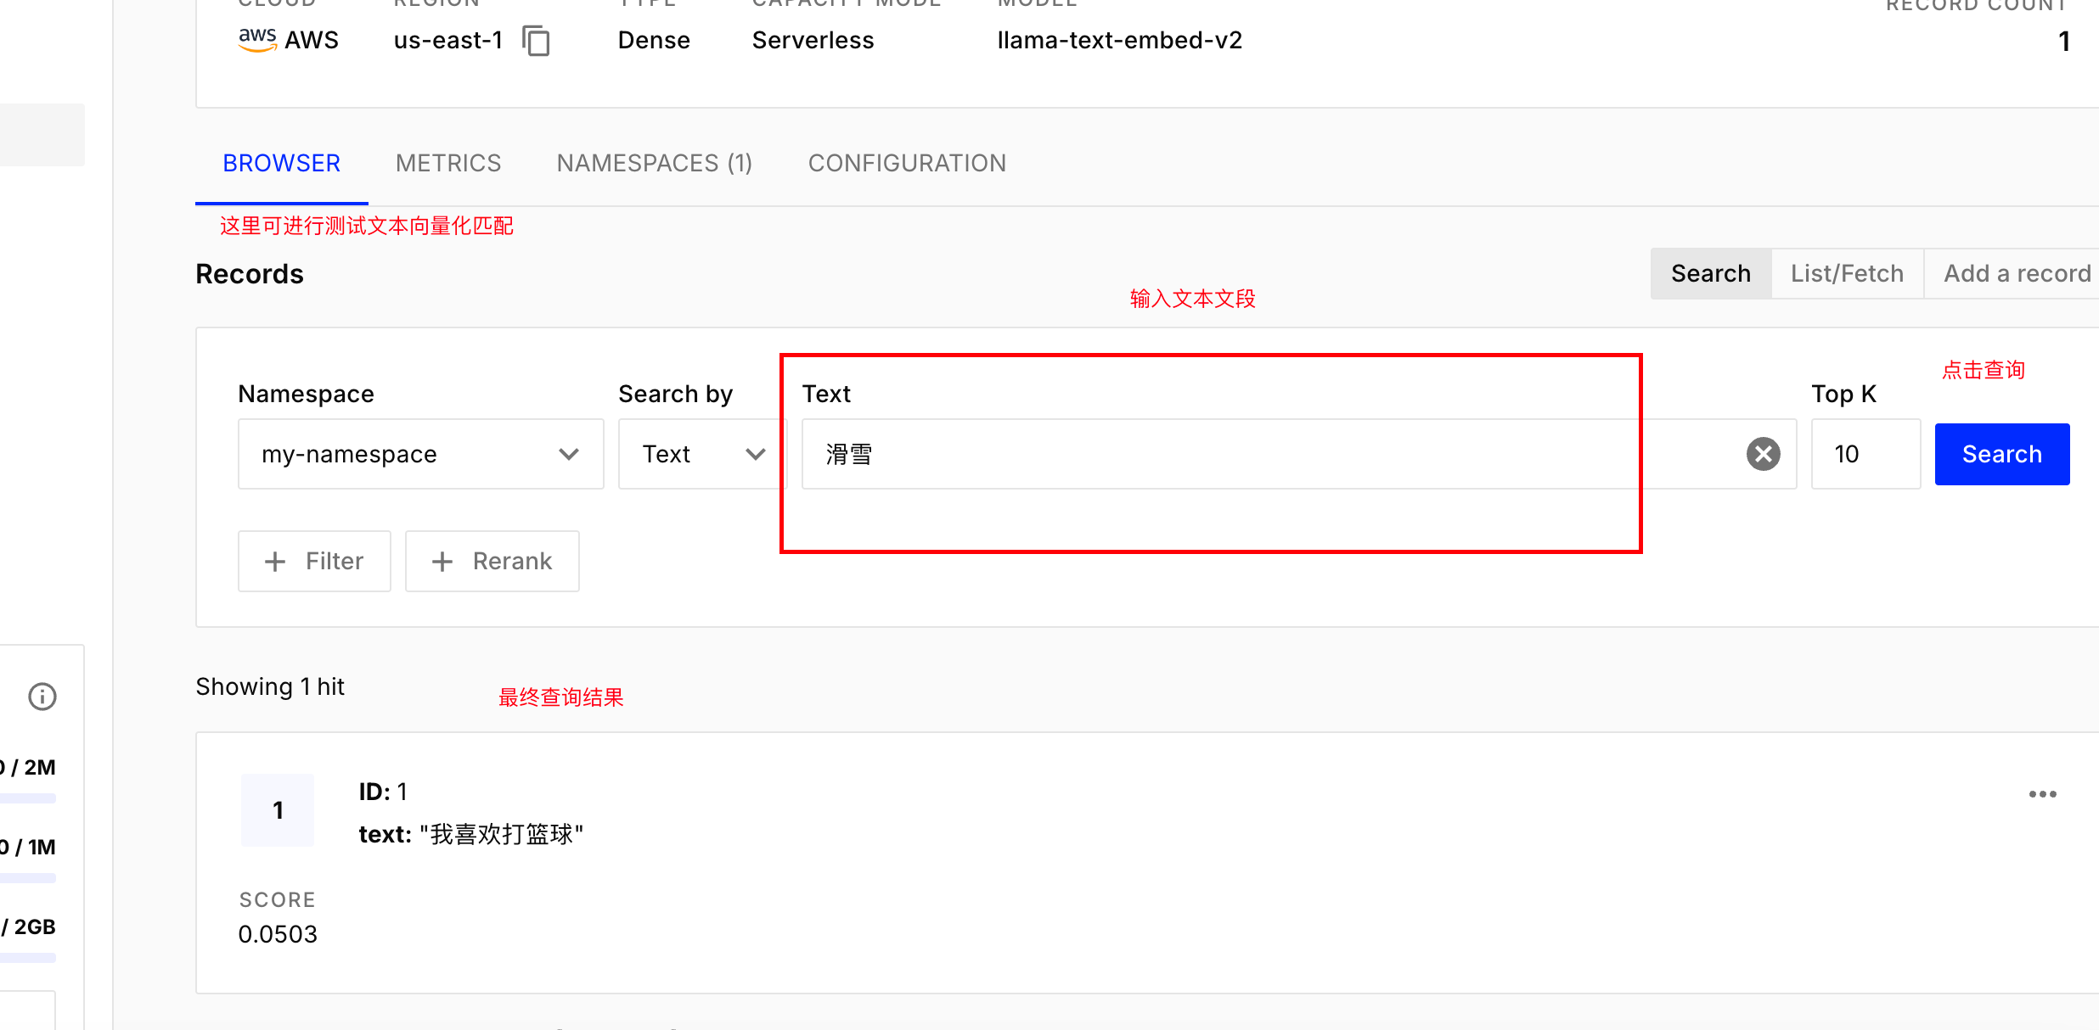Copy the us-east-1 region value

pos(537,41)
